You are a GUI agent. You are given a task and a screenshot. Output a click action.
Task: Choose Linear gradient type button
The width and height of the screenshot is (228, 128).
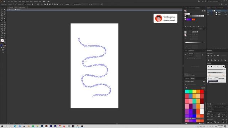[x=193, y=32]
